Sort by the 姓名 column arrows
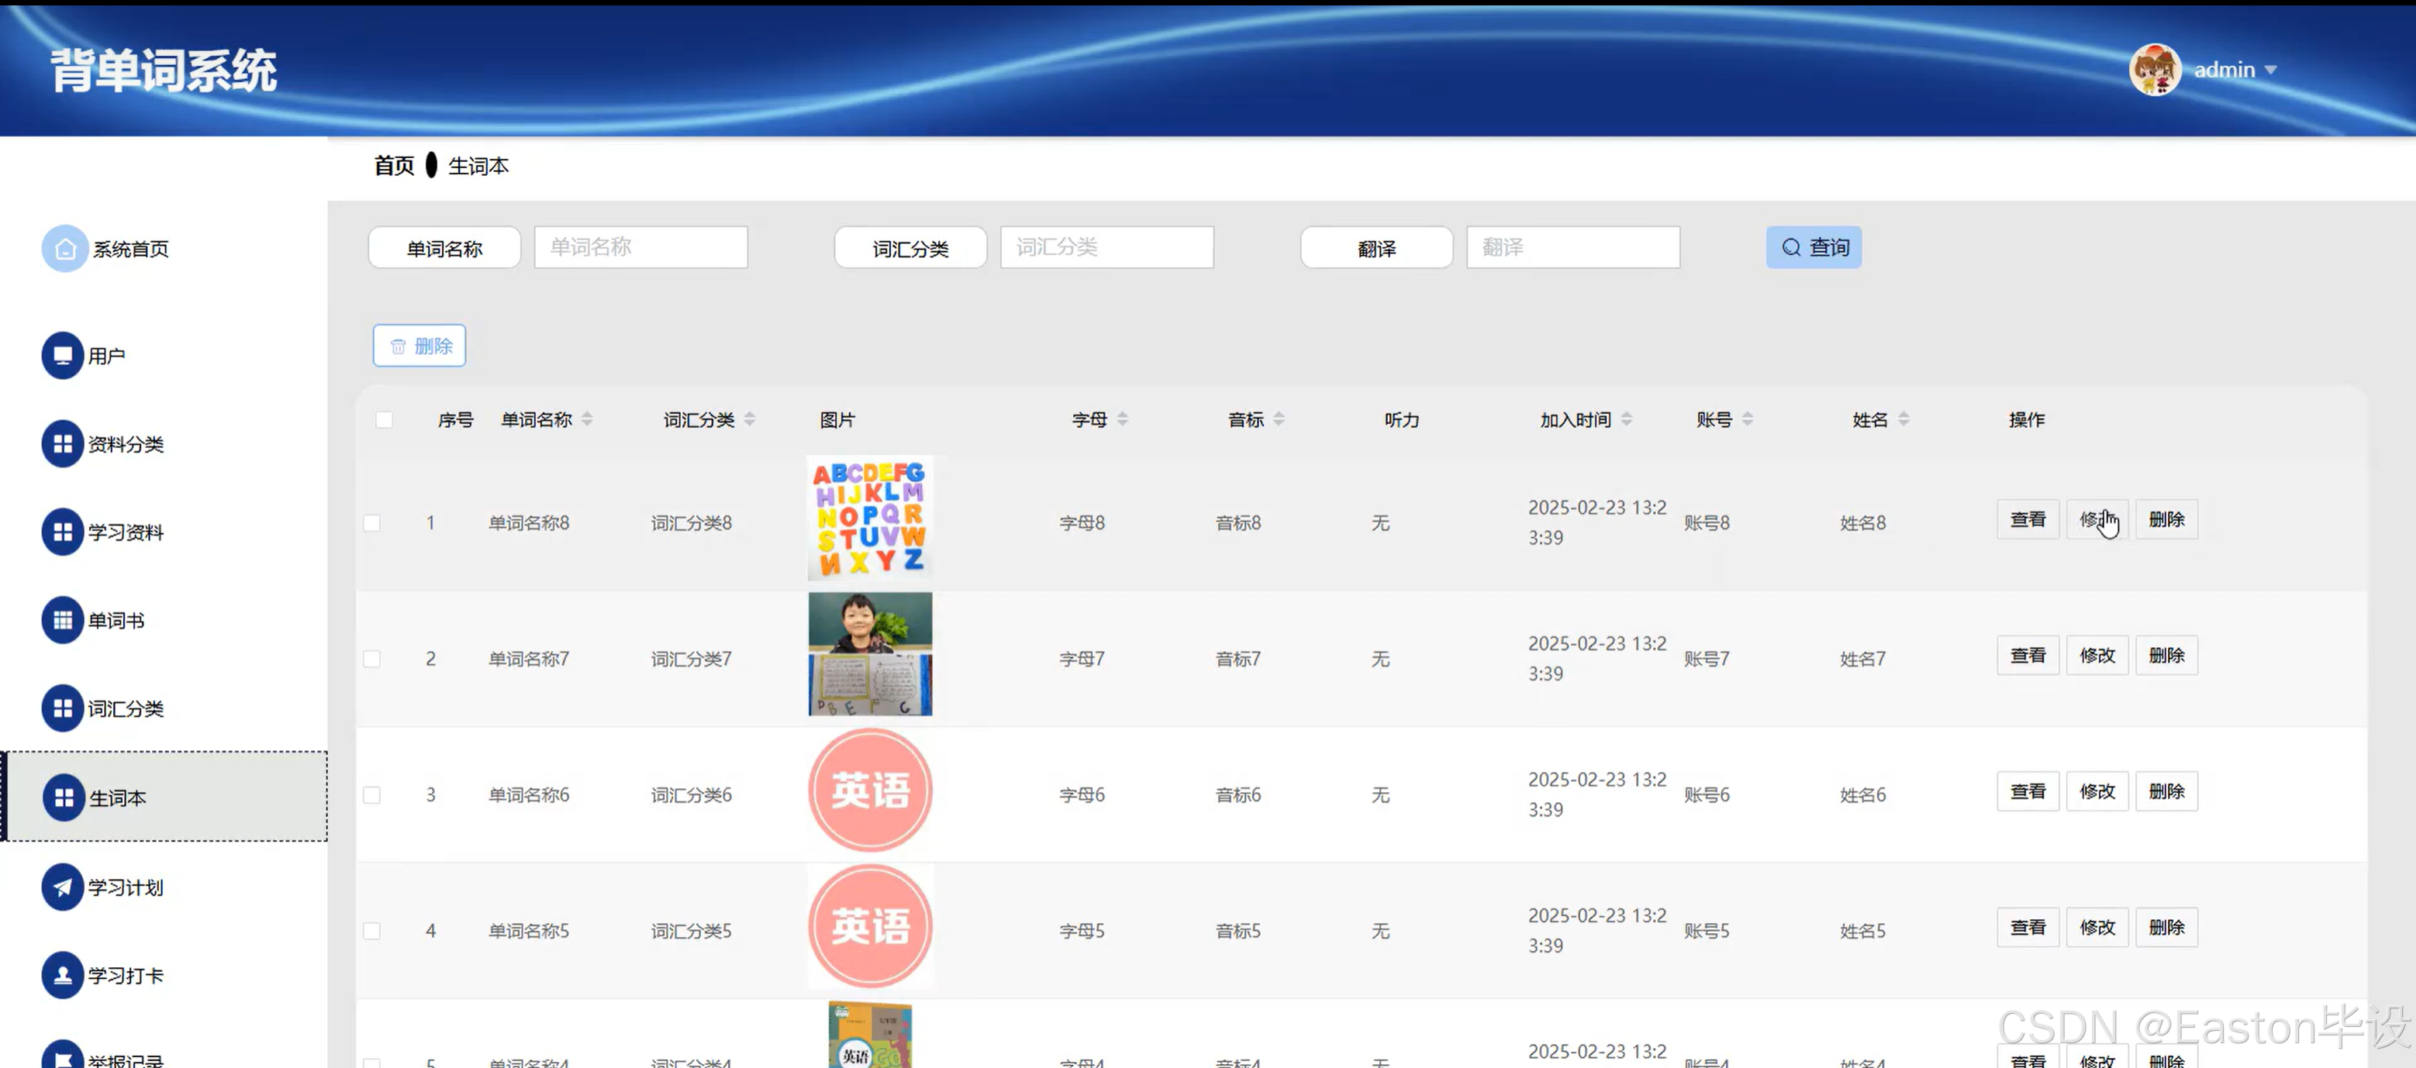This screenshot has width=2416, height=1068. pyautogui.click(x=1904, y=419)
